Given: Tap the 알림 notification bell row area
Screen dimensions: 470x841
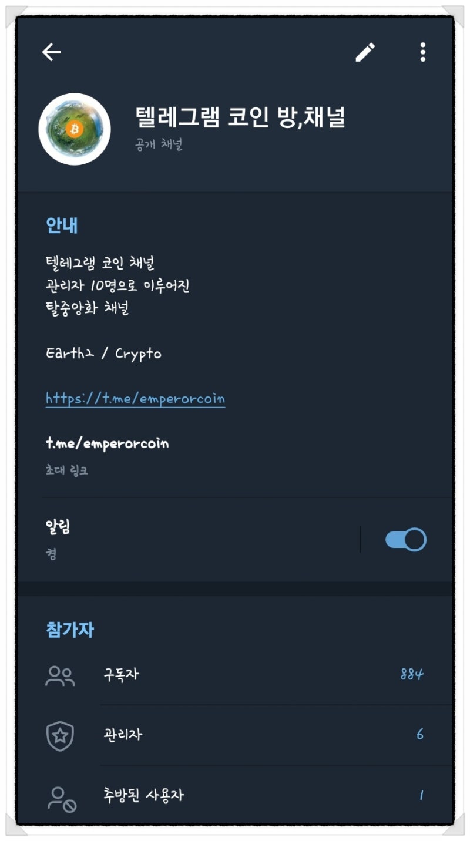Looking at the screenshot, I should (176, 537).
